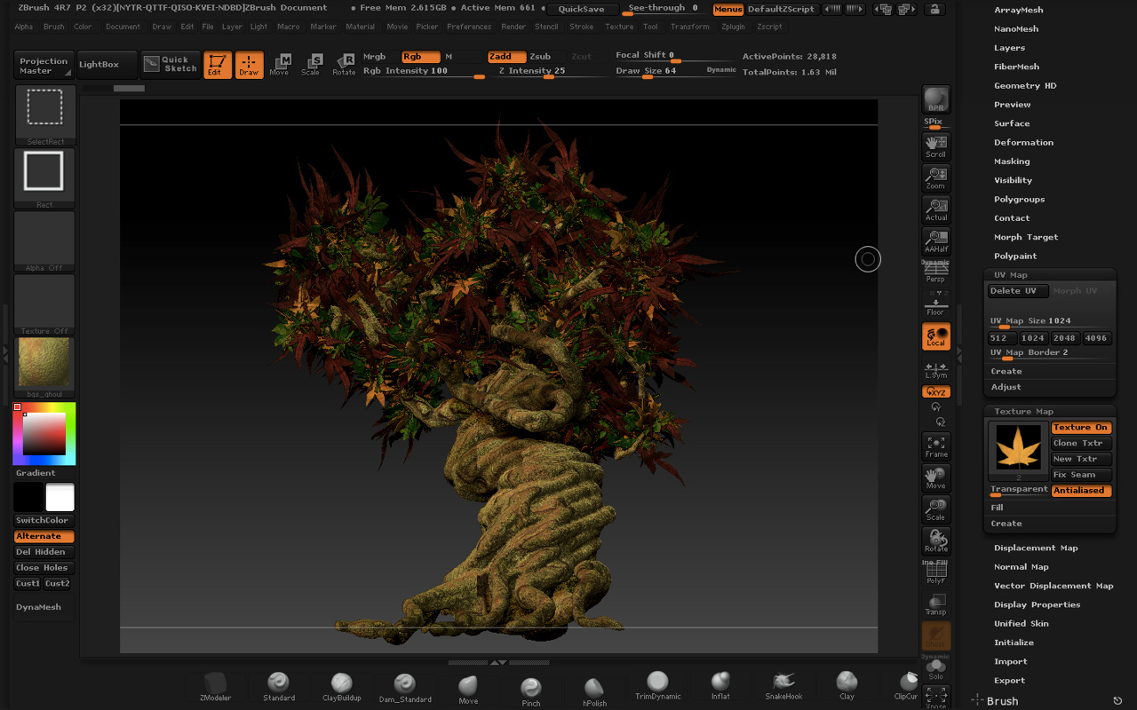
Task: Click the Frame icon in right shelf
Action: tap(936, 446)
